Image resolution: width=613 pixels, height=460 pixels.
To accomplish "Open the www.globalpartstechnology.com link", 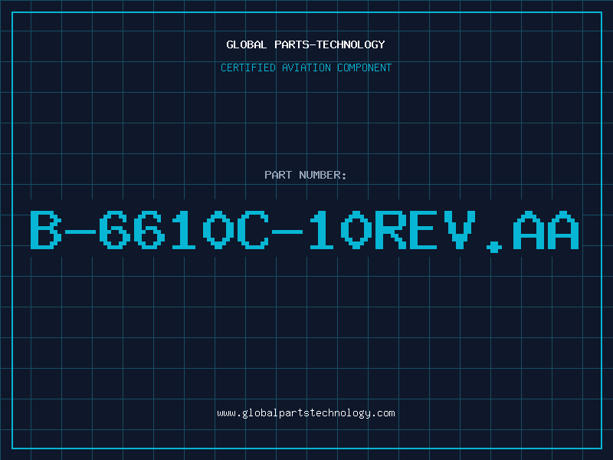I will 306,413.
